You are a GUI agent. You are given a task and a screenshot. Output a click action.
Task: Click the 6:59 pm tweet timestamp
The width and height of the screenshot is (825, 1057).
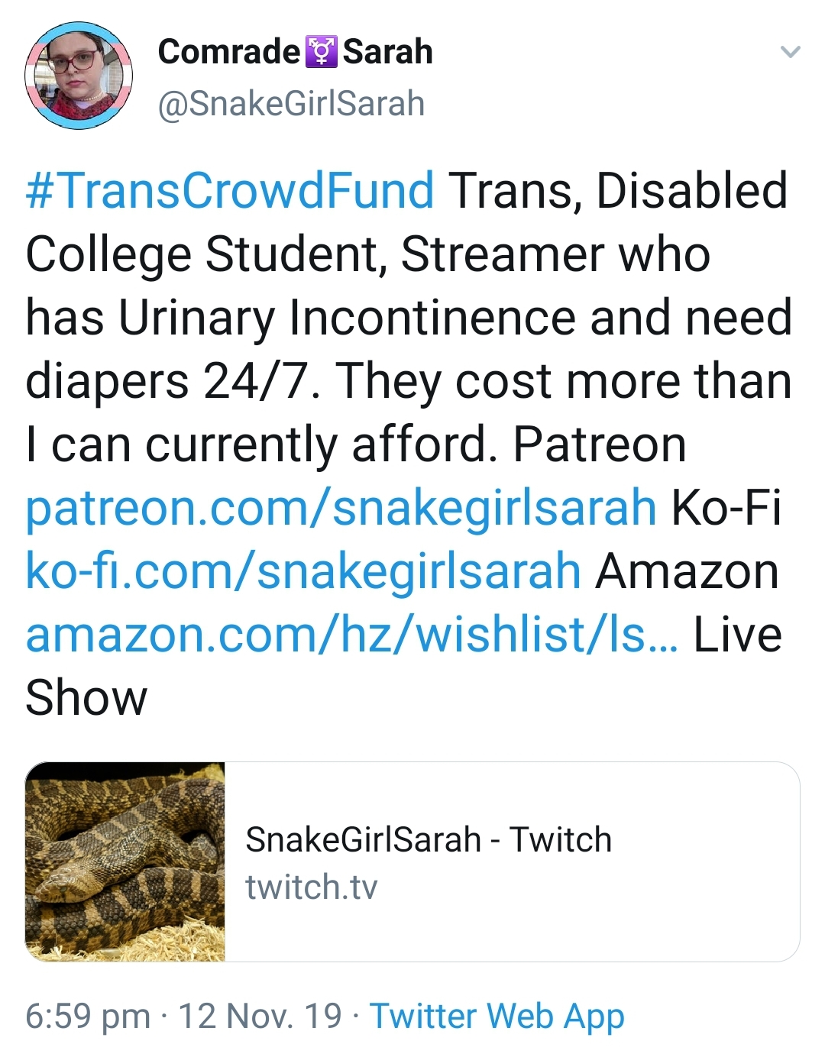88,1016
